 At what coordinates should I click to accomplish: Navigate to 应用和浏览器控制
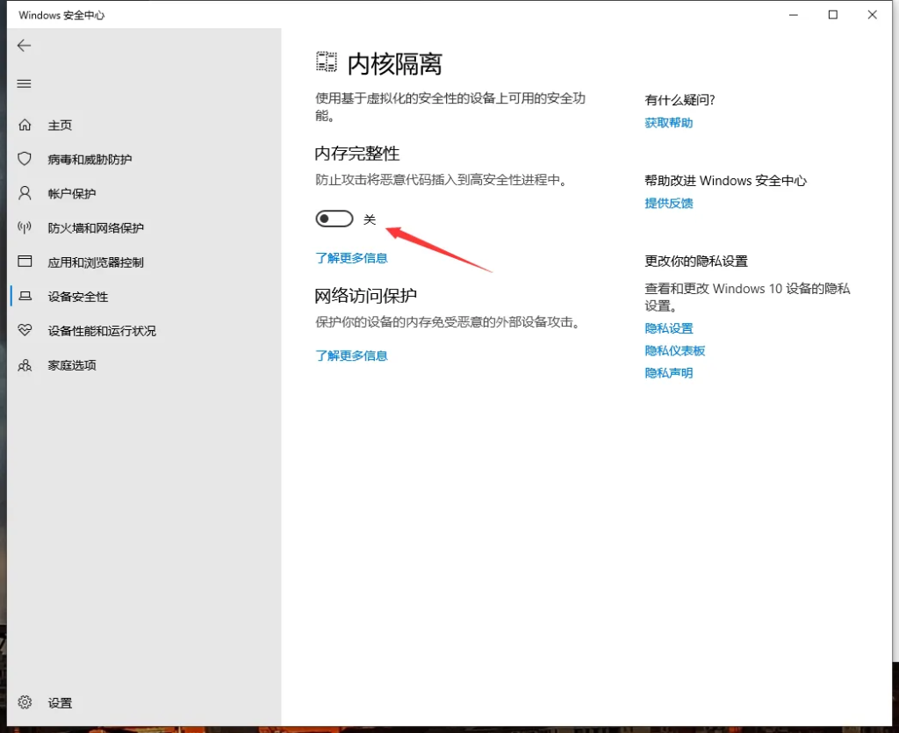coord(96,262)
